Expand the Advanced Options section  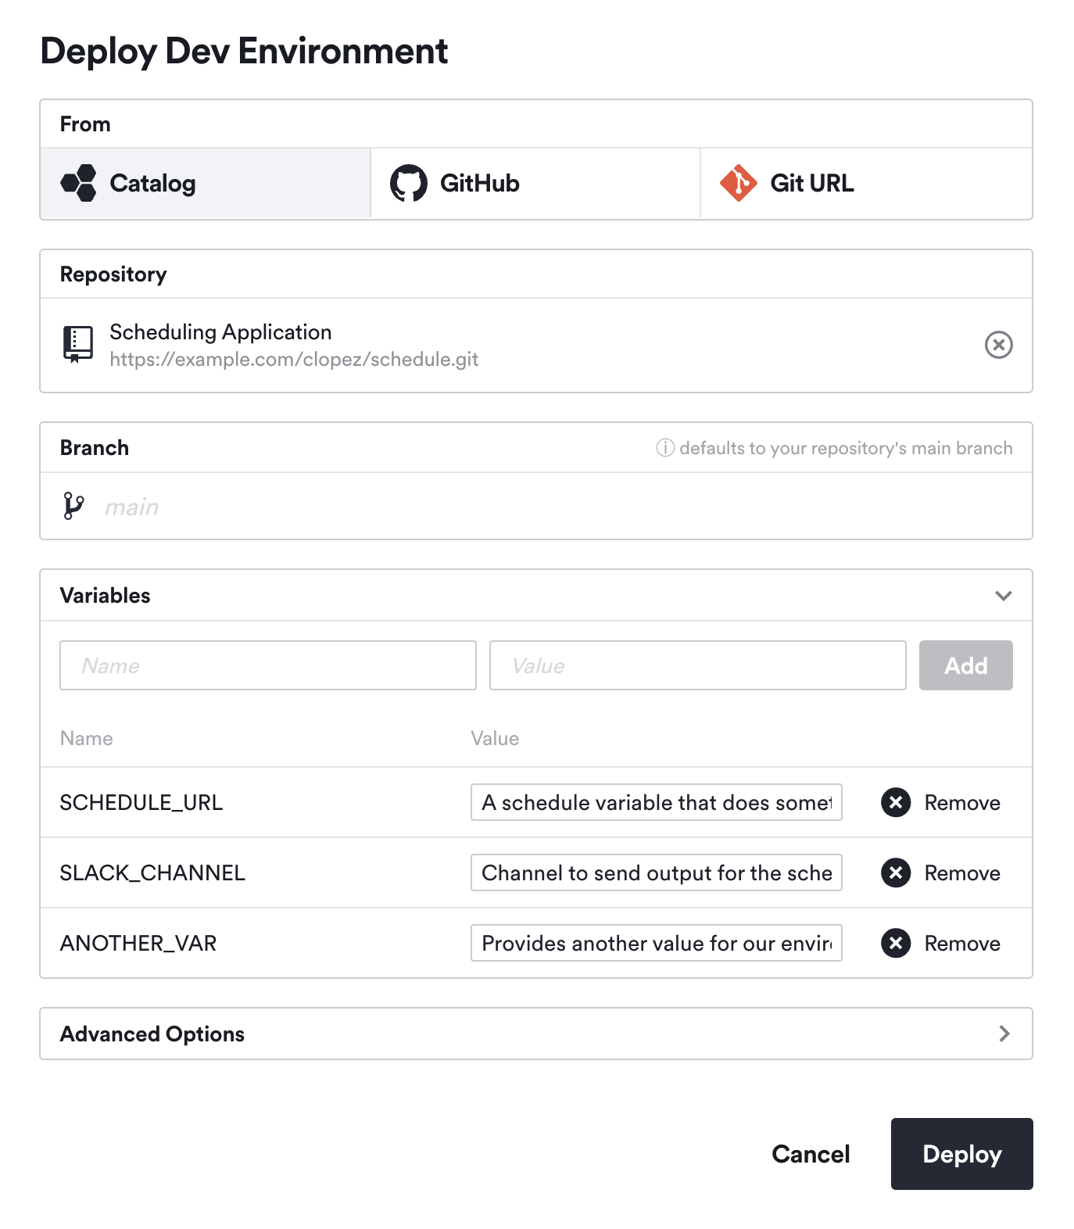1004,1034
